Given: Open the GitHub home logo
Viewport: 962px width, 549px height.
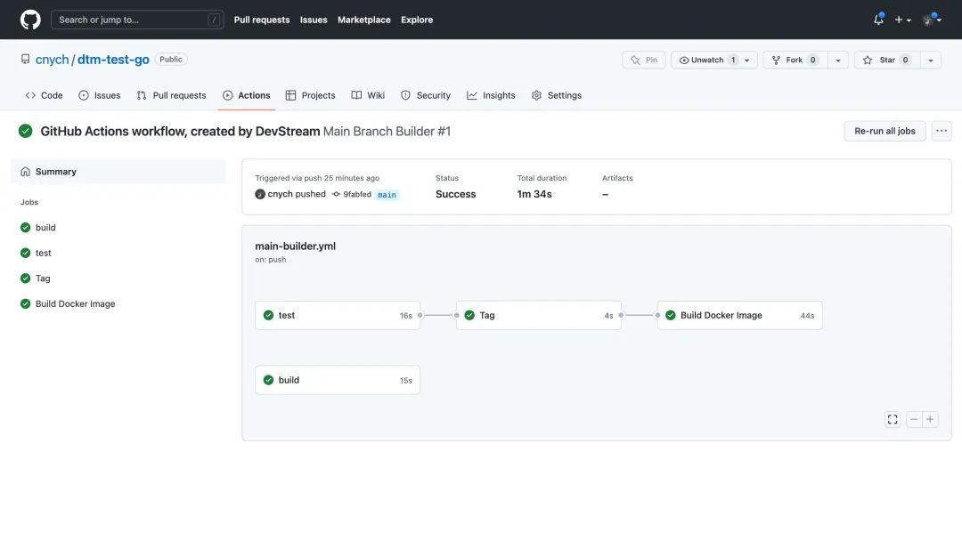Looking at the screenshot, I should coord(30,20).
